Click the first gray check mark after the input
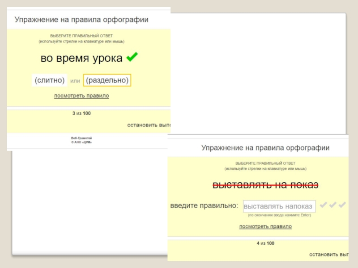This screenshot has width=358, height=268. click(x=322, y=205)
